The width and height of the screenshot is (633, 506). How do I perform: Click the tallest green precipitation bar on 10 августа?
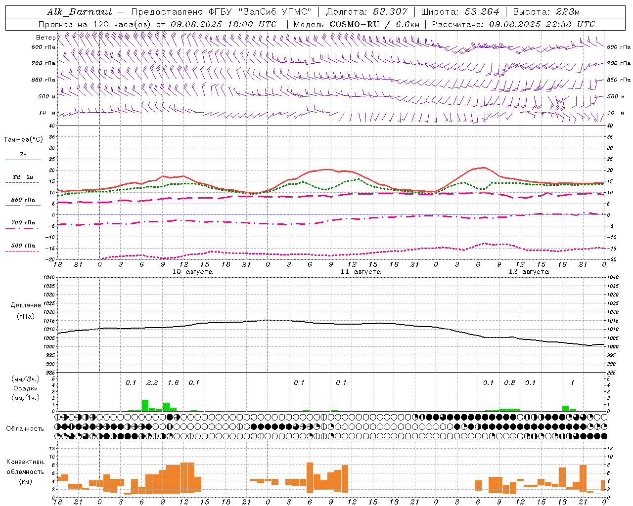(145, 406)
